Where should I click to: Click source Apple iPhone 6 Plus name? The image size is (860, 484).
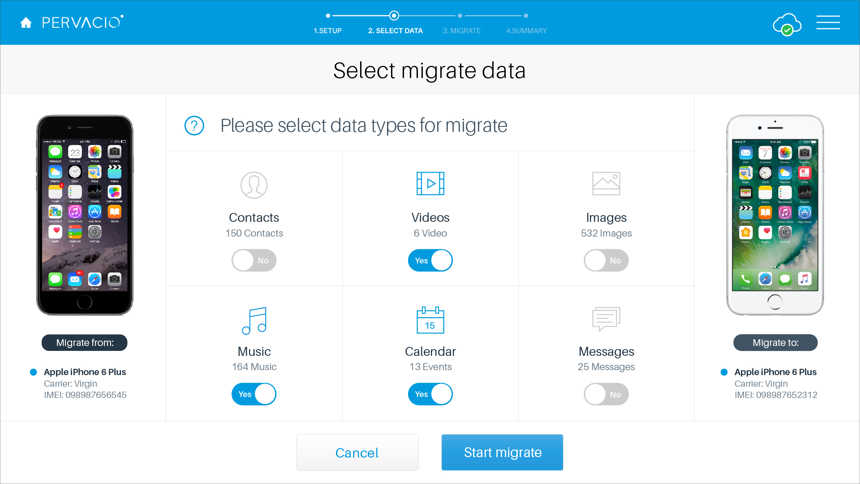tap(85, 372)
